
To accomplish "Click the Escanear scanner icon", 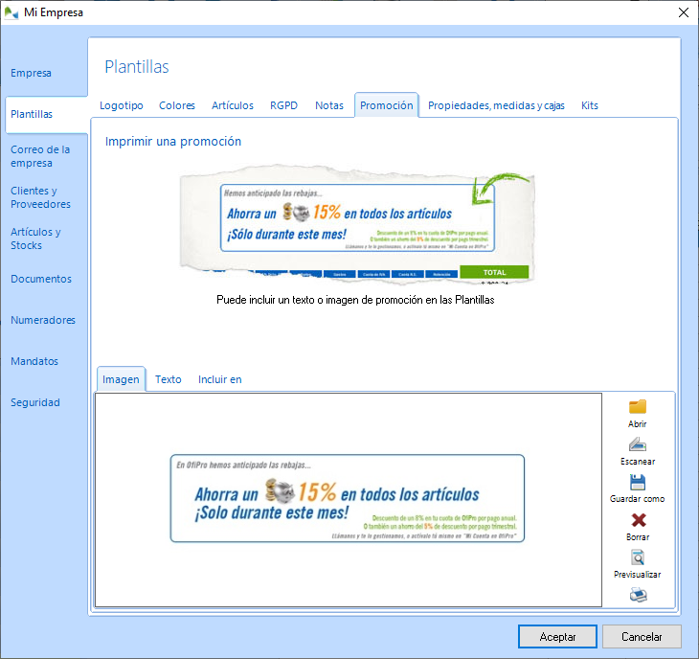I will [x=637, y=444].
